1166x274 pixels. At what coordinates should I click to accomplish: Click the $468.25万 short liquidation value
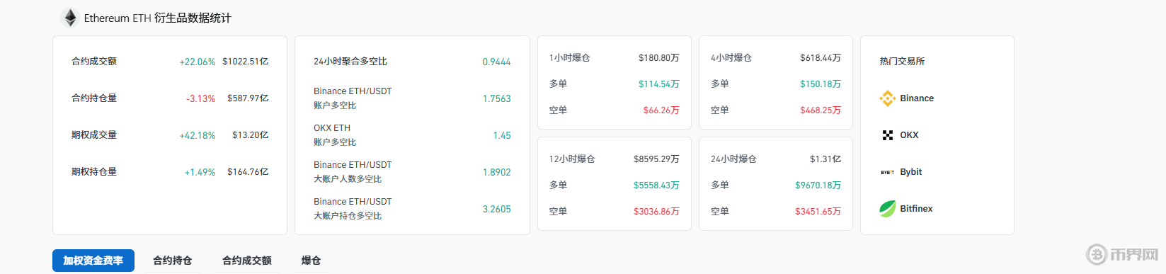821,110
